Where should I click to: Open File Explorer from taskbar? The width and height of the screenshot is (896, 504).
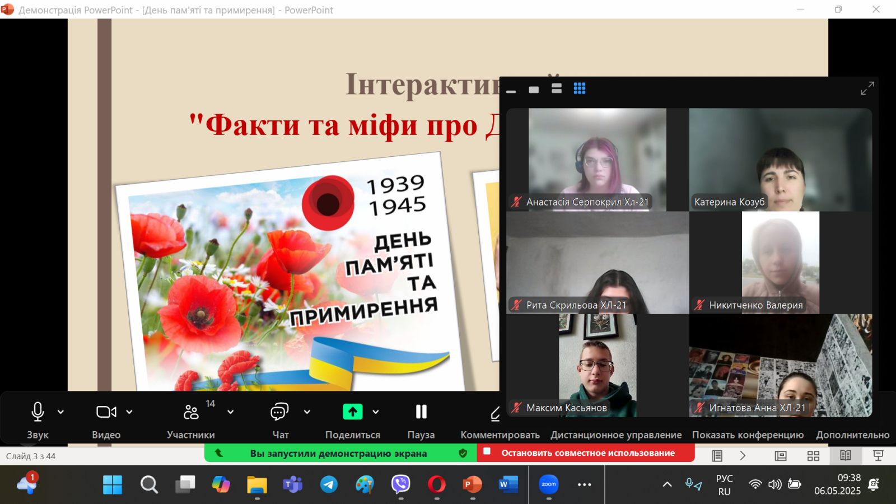coord(257,484)
